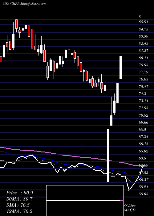Select the 81.27 price level label
Screen dimensions: 154x216
(144, 51)
